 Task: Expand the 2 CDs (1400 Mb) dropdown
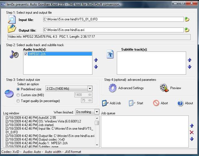(89, 89)
